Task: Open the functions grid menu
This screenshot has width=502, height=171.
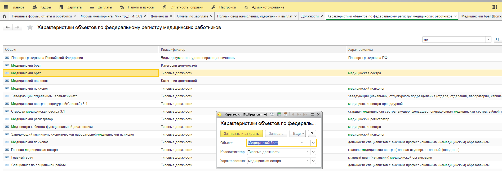Action: 495,7
